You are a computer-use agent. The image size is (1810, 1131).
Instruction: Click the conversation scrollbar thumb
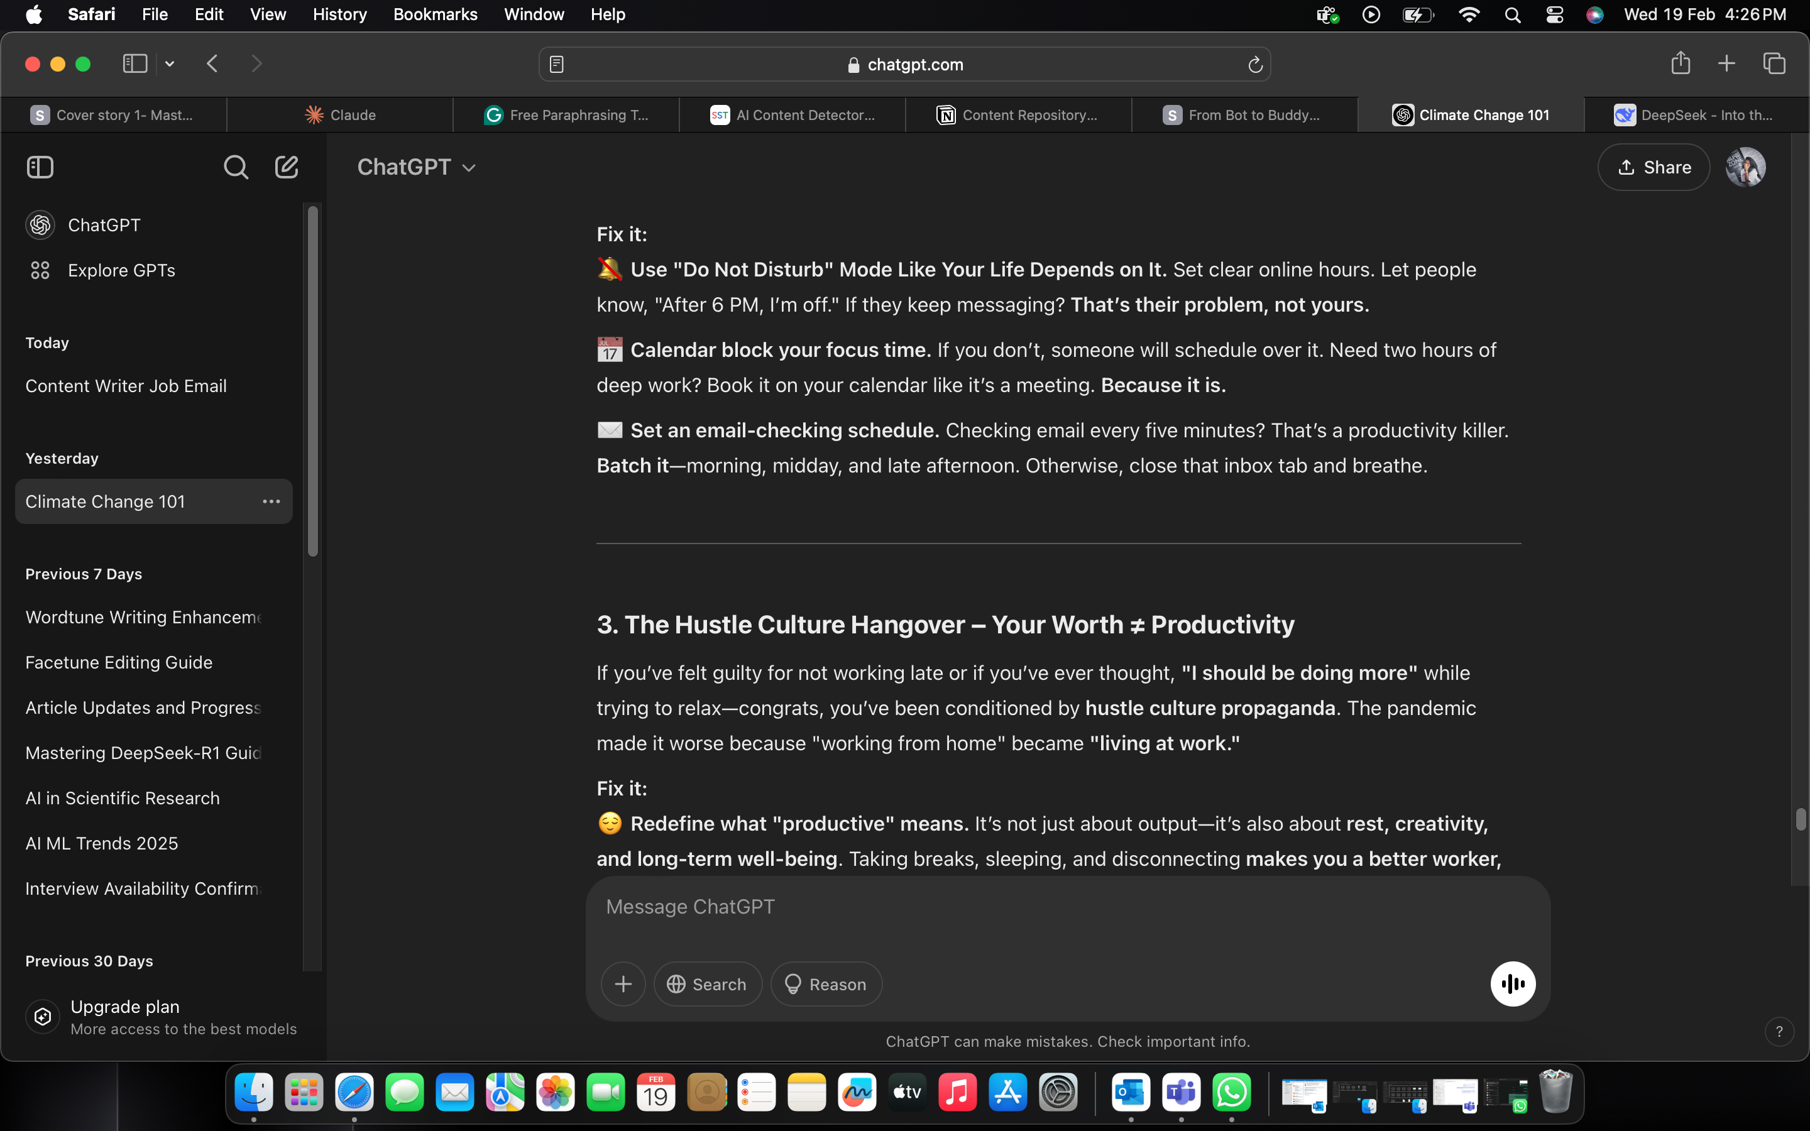(1801, 819)
